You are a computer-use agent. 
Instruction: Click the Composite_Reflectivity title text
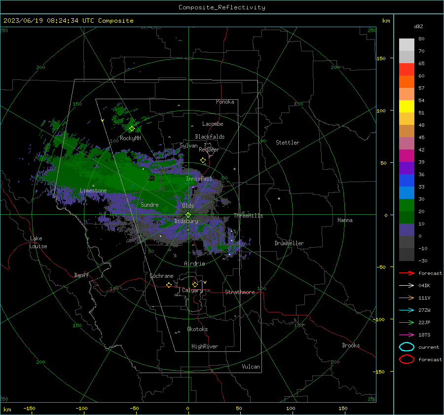[222, 7]
